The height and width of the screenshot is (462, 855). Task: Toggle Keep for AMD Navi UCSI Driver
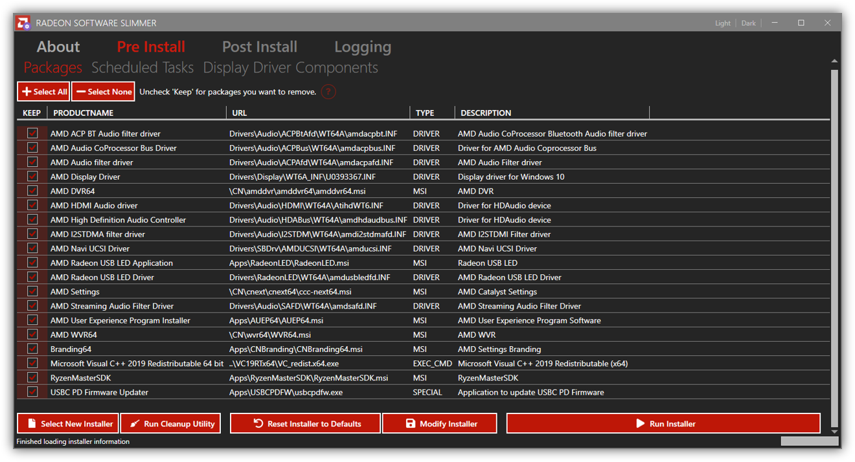pyautogui.click(x=32, y=248)
